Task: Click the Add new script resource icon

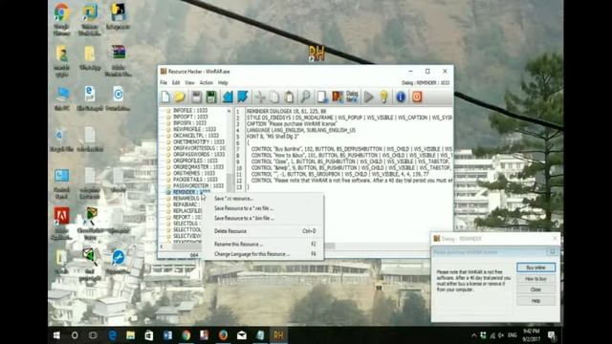Action: point(322,97)
